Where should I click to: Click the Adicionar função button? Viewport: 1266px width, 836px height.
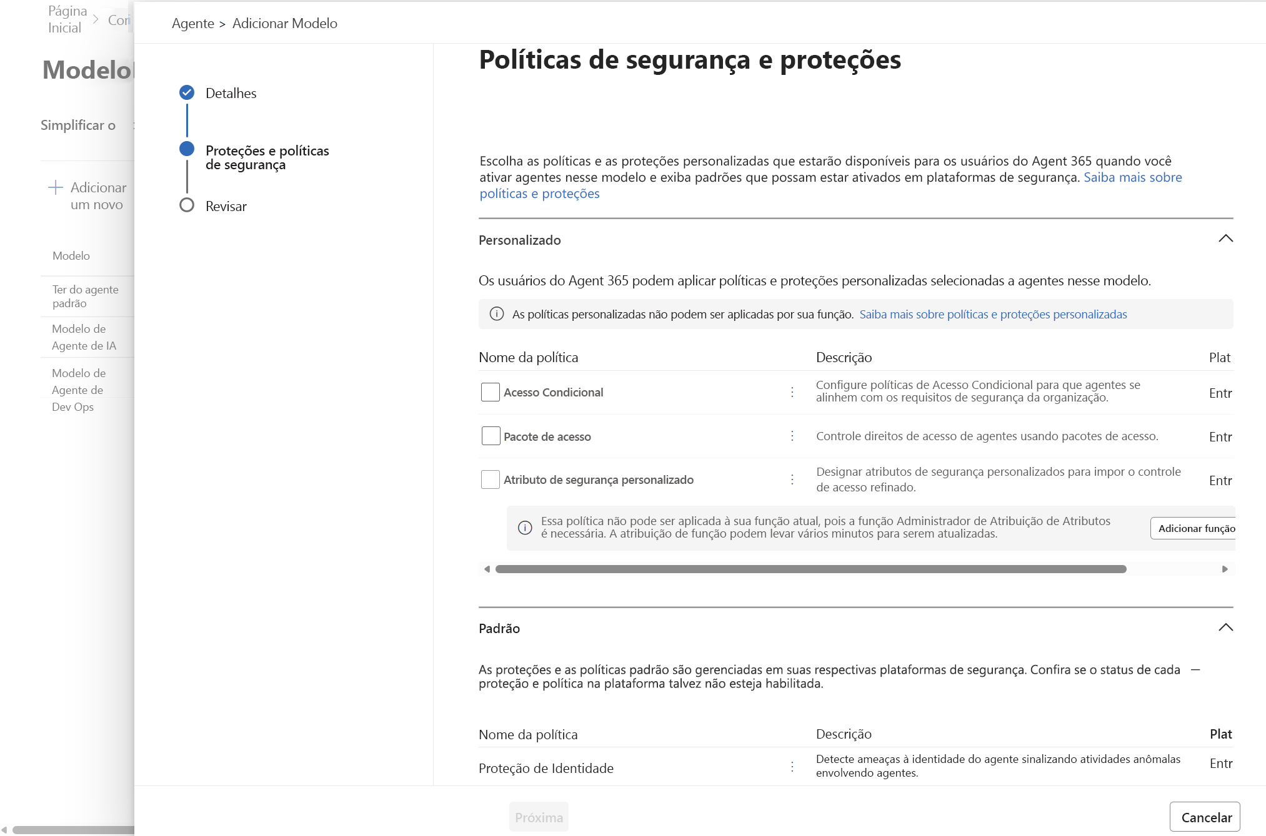[x=1194, y=528]
